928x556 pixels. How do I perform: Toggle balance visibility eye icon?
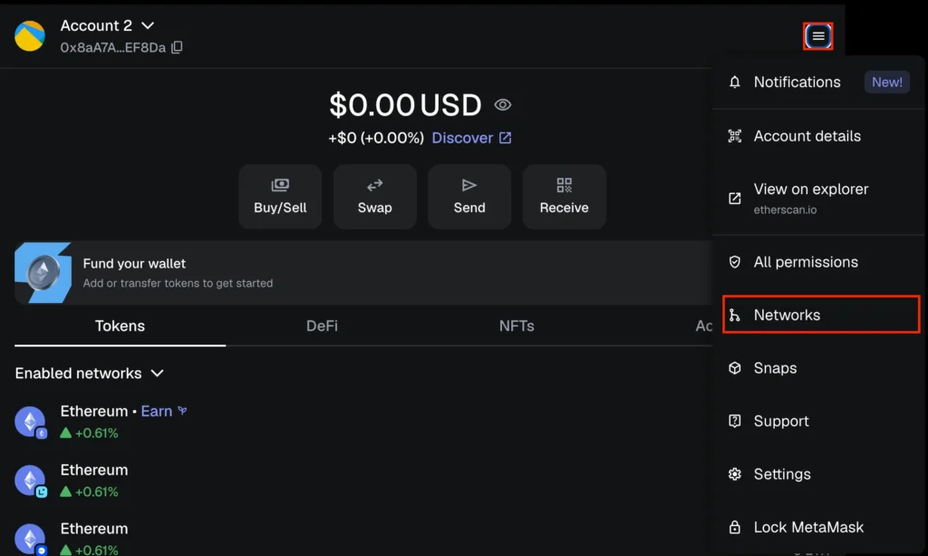502,105
